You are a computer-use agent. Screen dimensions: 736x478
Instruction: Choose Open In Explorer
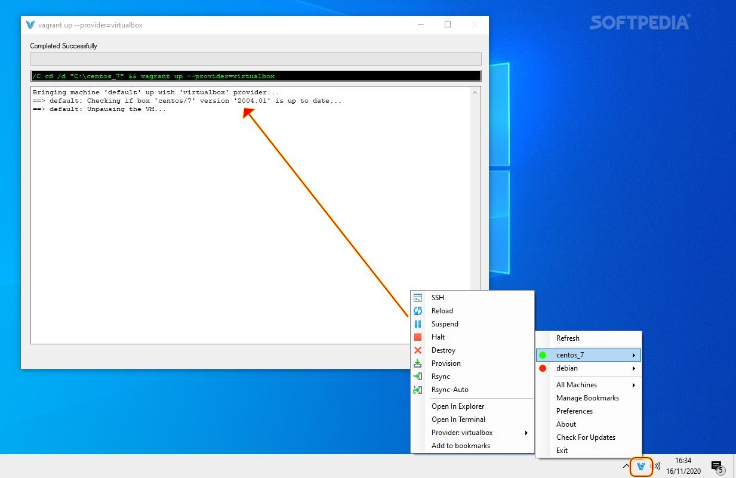tap(472, 406)
